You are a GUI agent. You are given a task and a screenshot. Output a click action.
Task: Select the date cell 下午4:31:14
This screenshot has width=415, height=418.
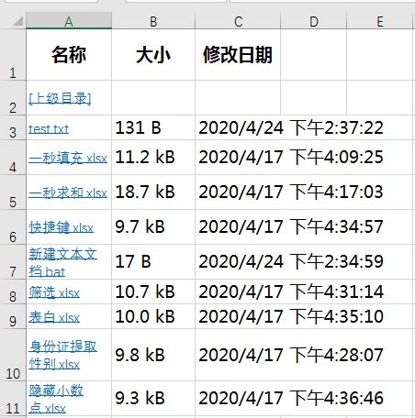point(291,291)
